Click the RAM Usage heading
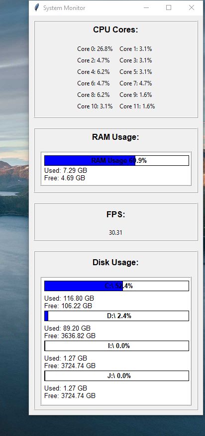The width and height of the screenshot is (205, 436). pos(115,137)
